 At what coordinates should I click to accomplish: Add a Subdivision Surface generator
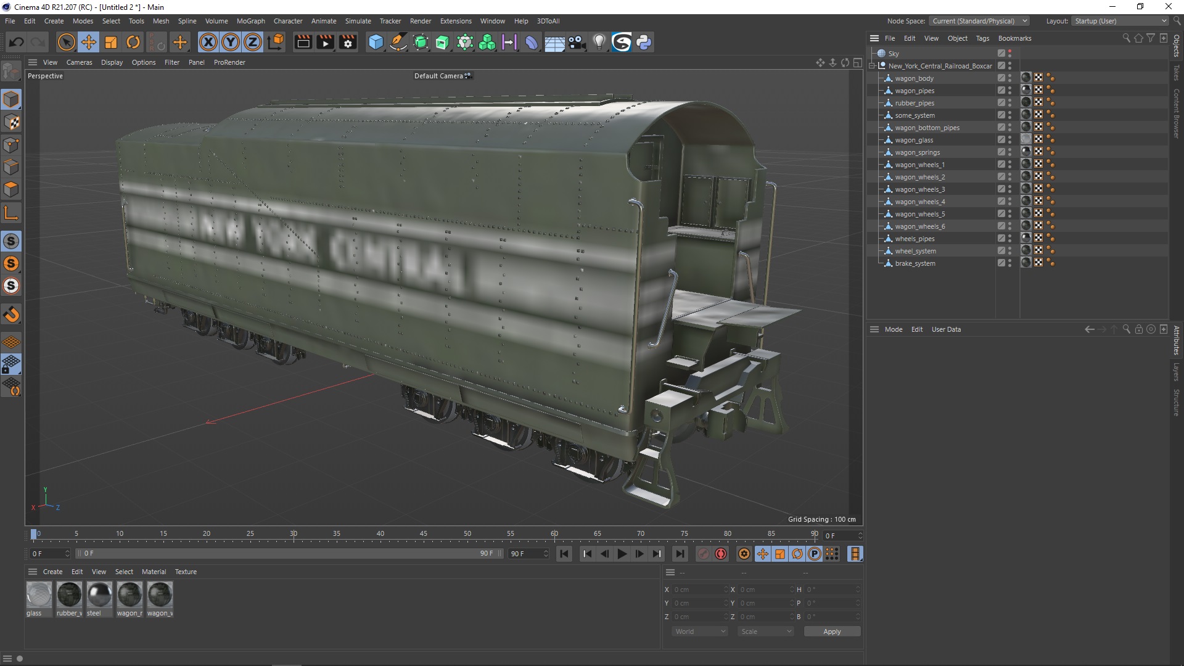tap(421, 42)
